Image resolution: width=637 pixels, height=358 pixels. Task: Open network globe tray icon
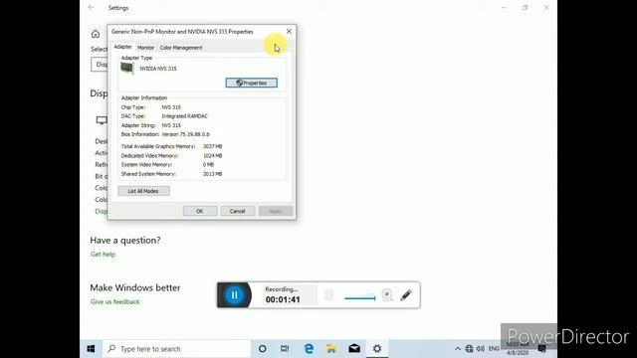coord(469,349)
